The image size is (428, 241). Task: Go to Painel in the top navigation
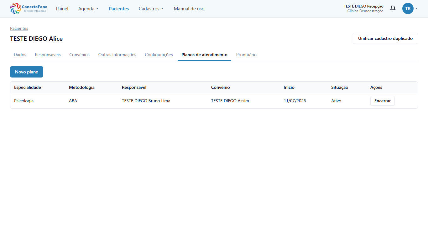tap(62, 9)
